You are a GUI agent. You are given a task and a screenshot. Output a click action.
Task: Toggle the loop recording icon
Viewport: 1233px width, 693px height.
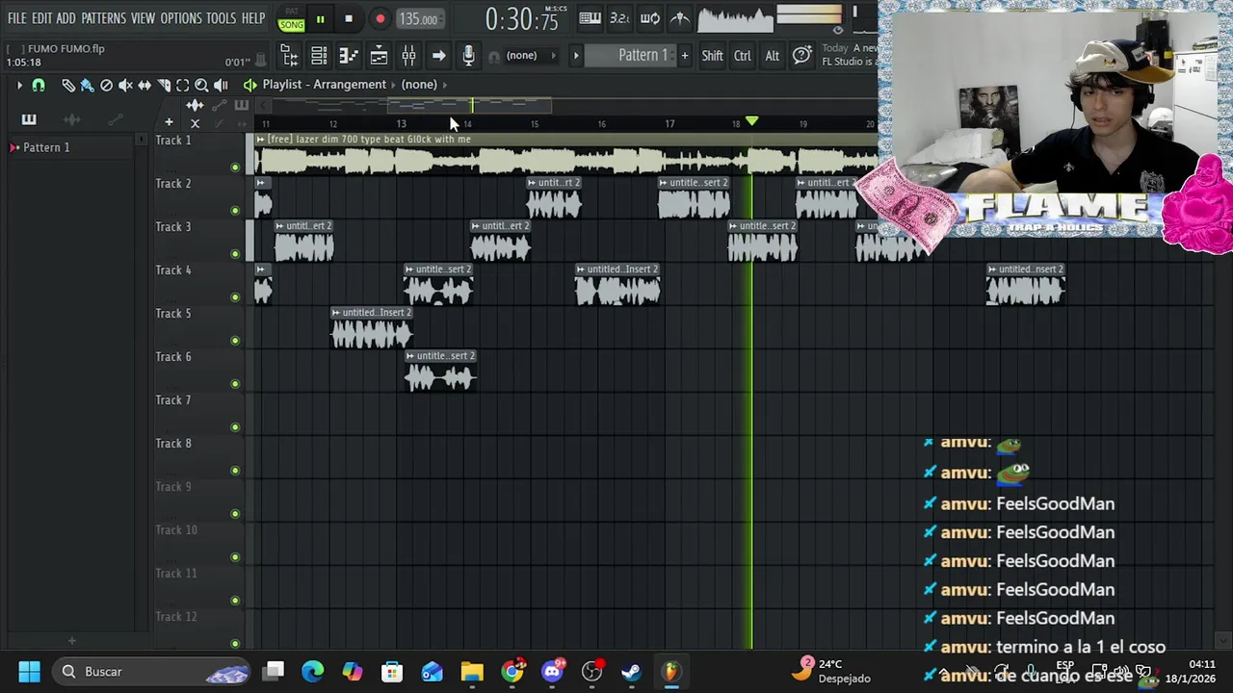(x=650, y=18)
